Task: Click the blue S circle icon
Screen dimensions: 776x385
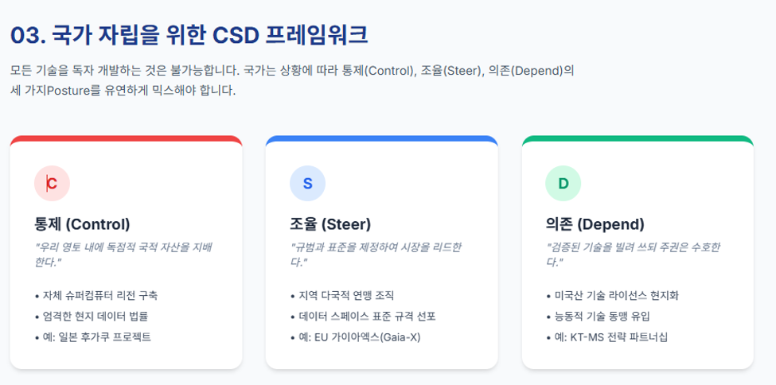Action: [307, 183]
